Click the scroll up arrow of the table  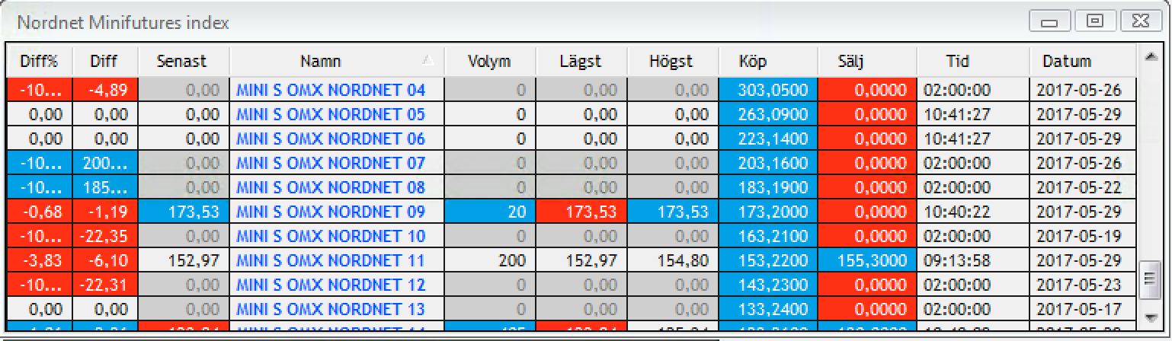click(x=1149, y=56)
